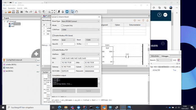Open the Datei menu
Image resolution: width=196 pixels, height=110 pixels.
tap(5, 8)
